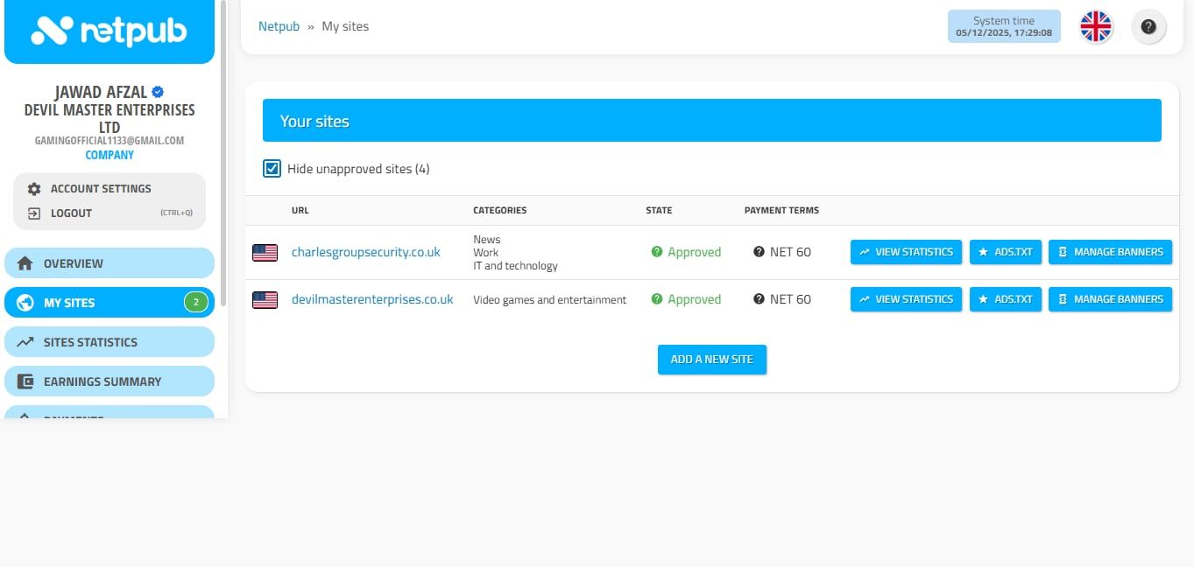The image size is (1194, 567).
Task: Open the language selector UK flag
Action: 1095,26
